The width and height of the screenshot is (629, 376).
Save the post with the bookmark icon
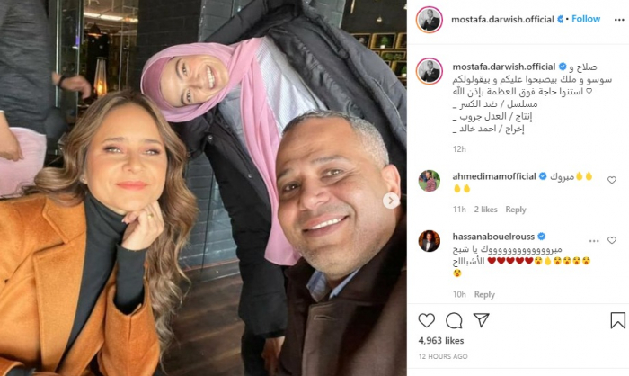[618, 320]
